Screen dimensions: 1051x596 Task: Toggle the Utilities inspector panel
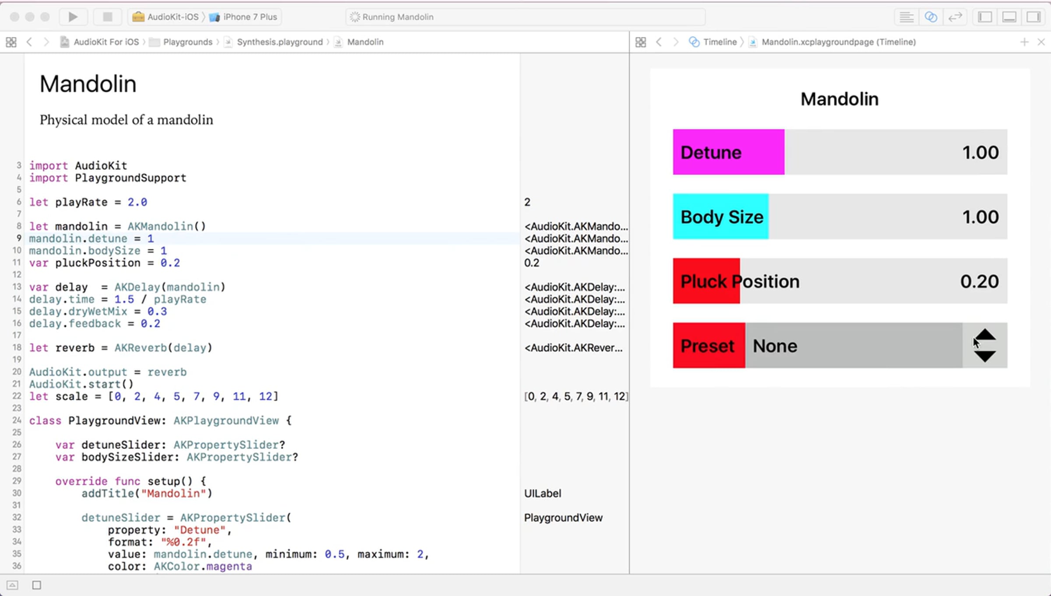pos(1033,17)
